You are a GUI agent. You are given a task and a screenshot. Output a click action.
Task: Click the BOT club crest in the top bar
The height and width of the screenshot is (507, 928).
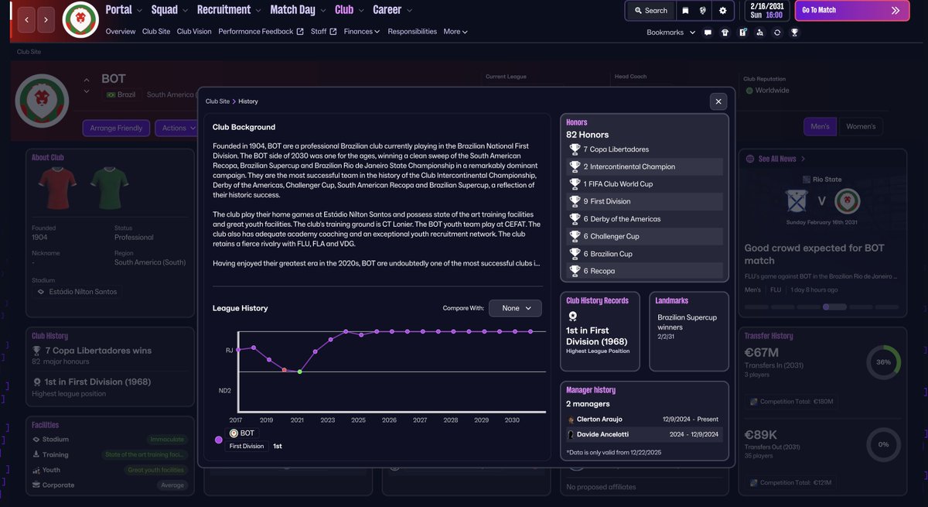[80, 20]
